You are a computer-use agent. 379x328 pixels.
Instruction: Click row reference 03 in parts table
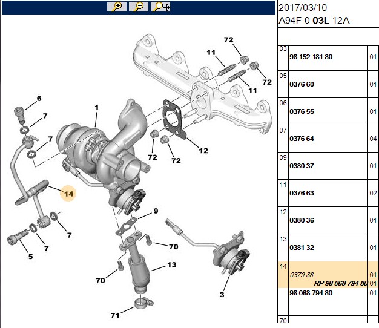pyautogui.click(x=283, y=49)
